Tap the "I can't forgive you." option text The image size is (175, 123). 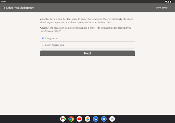click(55, 45)
